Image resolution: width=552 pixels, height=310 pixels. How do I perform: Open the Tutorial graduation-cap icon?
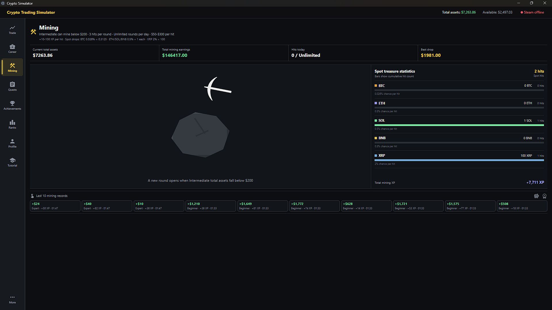[x=12, y=160]
